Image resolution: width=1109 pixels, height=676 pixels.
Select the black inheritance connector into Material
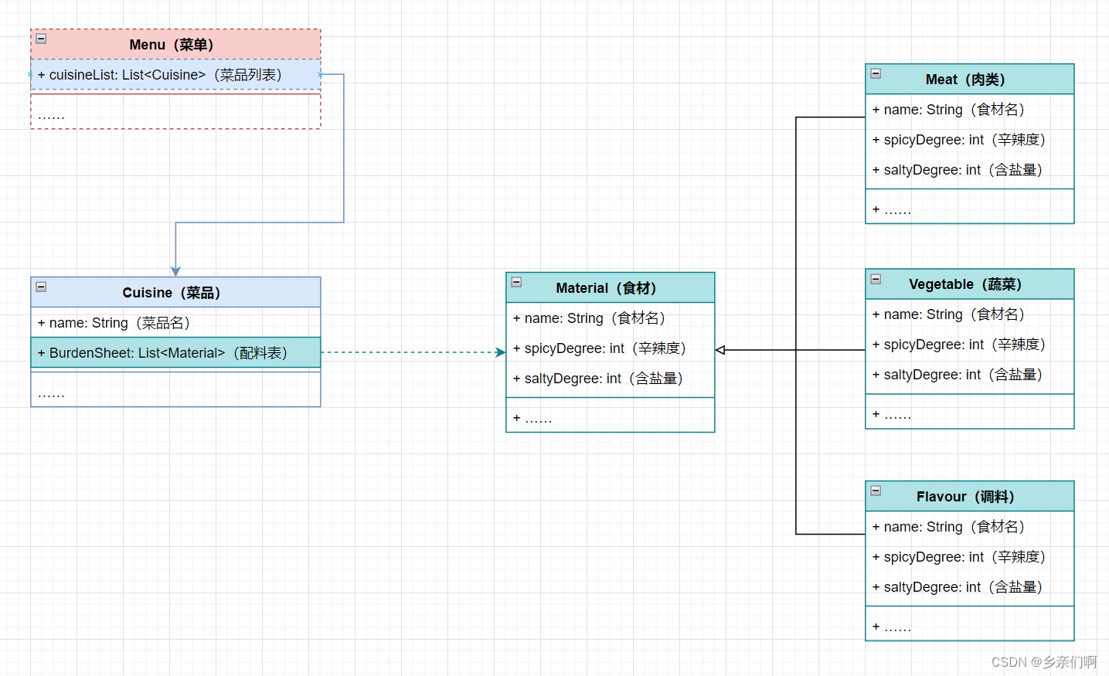[796, 350]
